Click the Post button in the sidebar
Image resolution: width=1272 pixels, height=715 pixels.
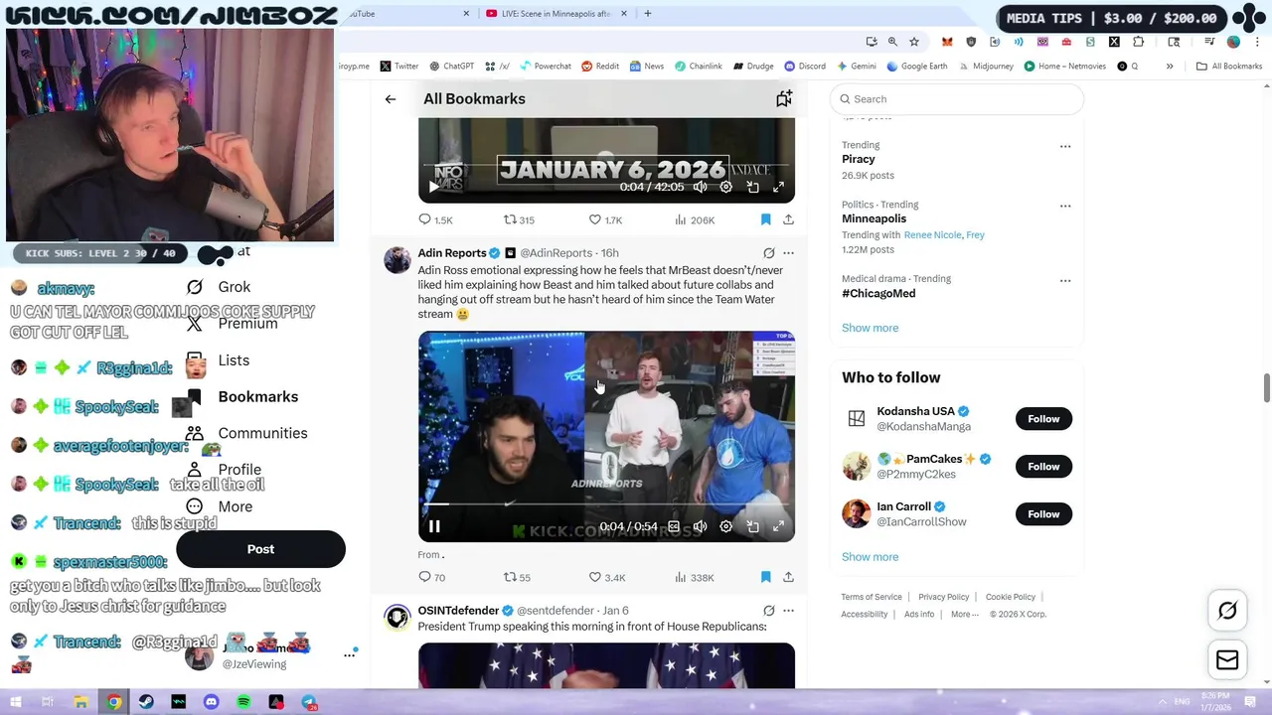click(x=260, y=549)
